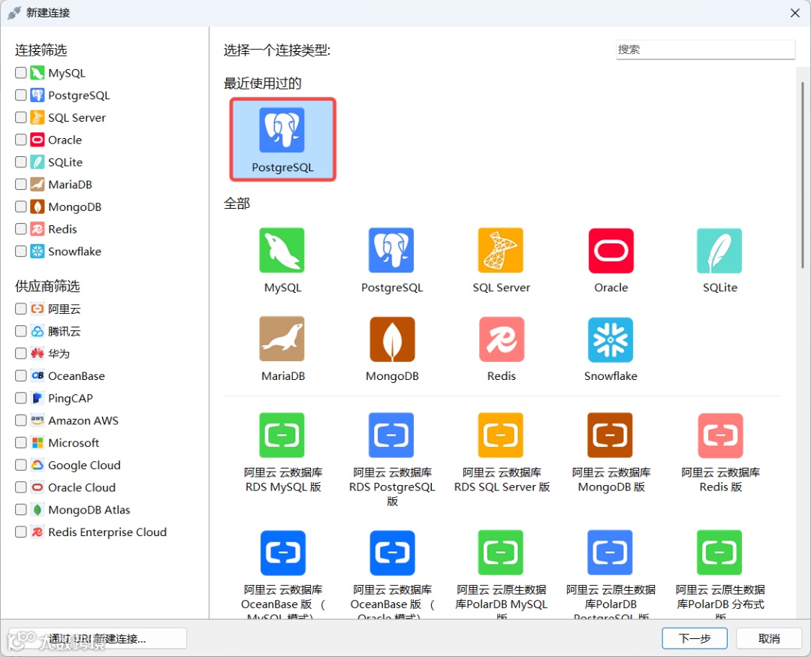Toggle the MongoDB connection filter checkbox
This screenshot has height=657, width=811.
point(21,206)
